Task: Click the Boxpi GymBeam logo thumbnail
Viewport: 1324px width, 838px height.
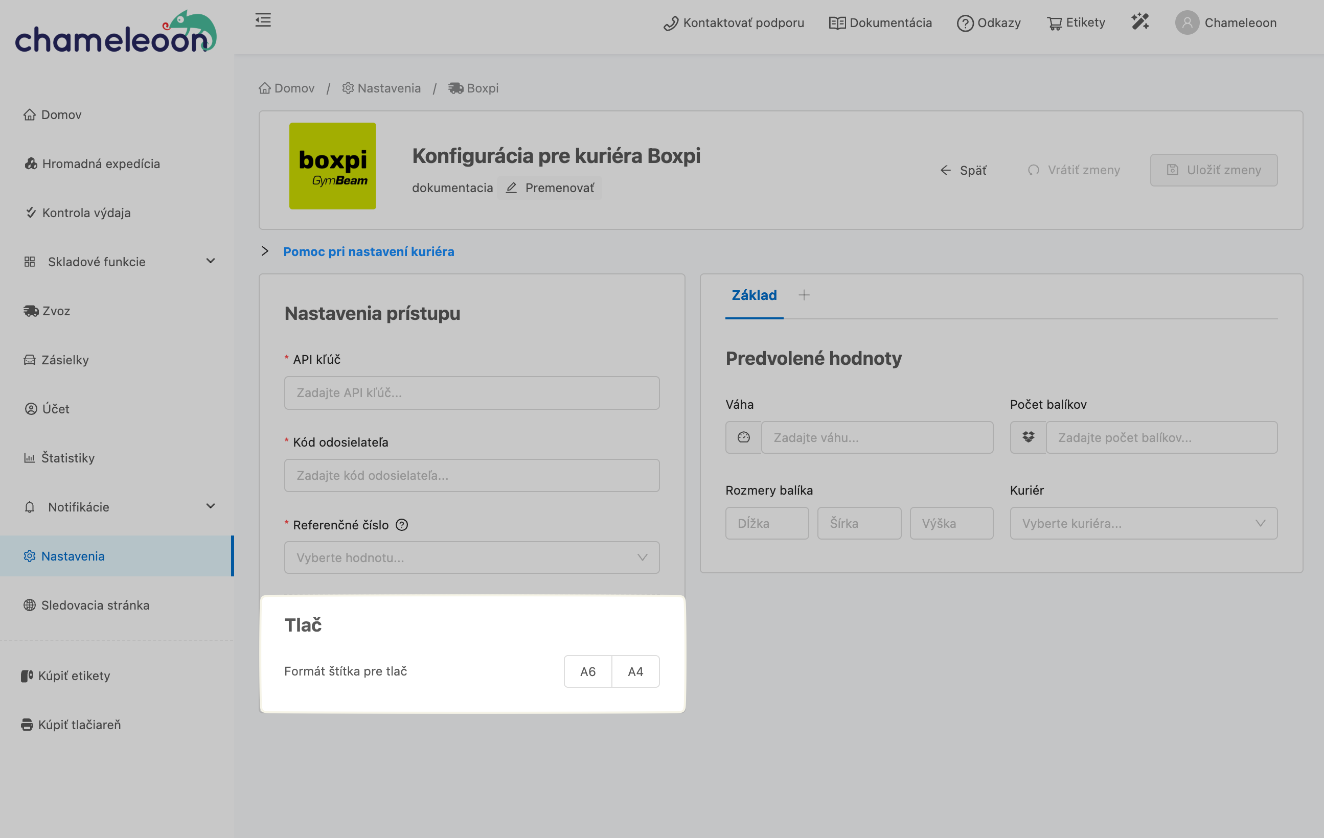Action: (333, 166)
